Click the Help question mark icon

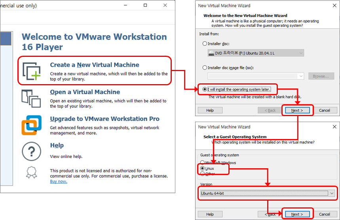point(31,151)
